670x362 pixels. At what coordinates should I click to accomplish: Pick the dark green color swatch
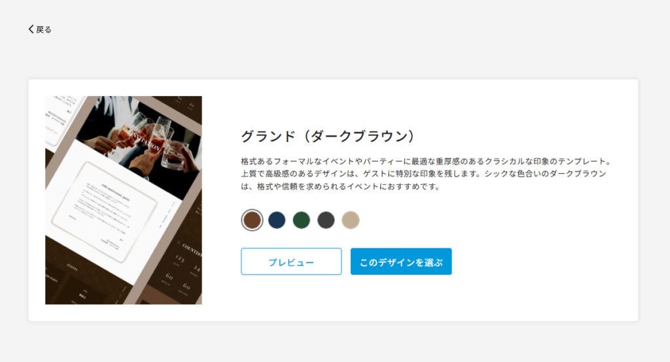[301, 220]
